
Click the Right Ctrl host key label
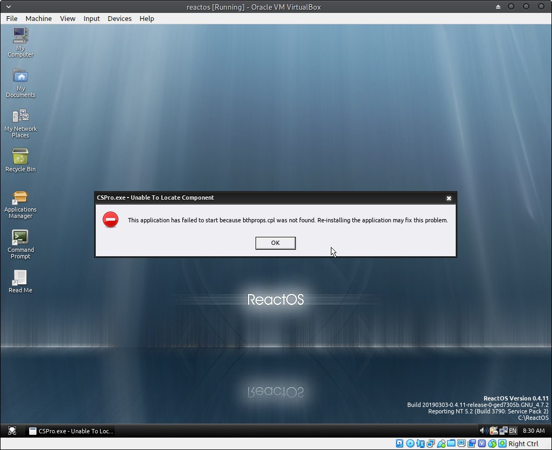(x=523, y=444)
